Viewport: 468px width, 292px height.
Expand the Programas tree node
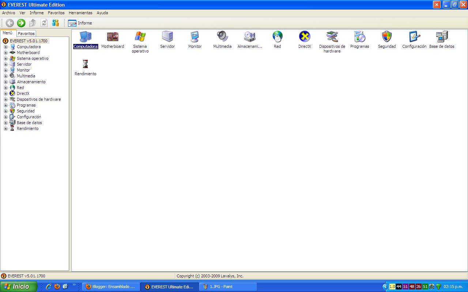(5, 105)
